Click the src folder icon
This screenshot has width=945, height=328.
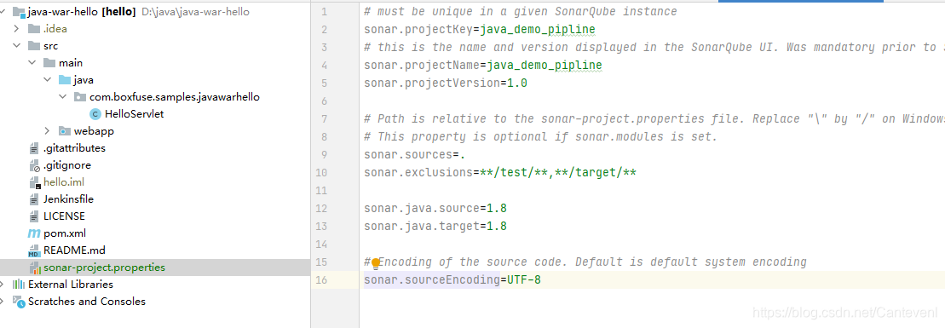(x=34, y=46)
